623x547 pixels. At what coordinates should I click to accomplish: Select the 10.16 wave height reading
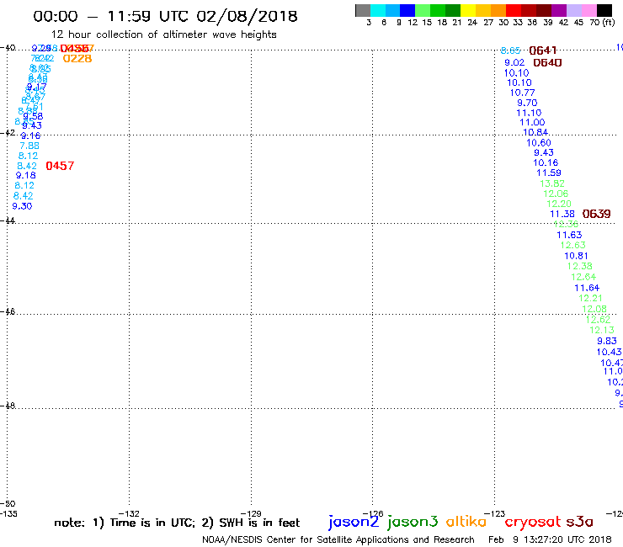click(x=546, y=162)
